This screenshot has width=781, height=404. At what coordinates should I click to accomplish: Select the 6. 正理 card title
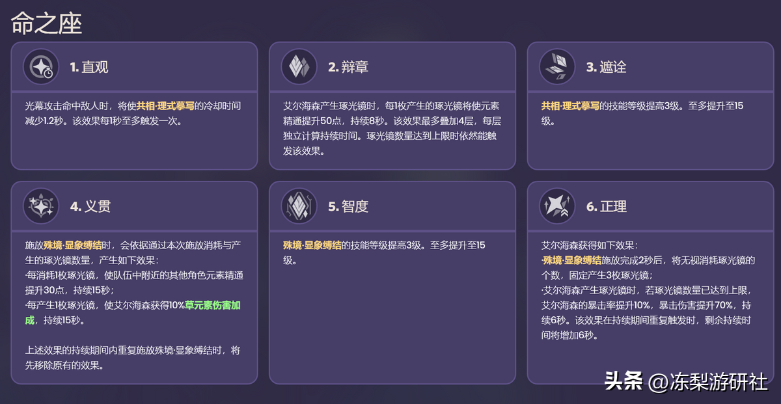[x=606, y=207]
